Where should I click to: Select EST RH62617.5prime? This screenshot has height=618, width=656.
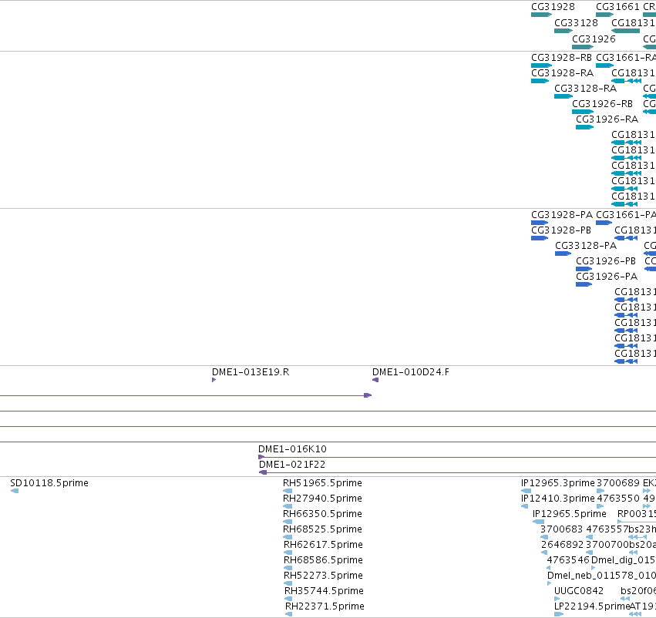[288, 553]
